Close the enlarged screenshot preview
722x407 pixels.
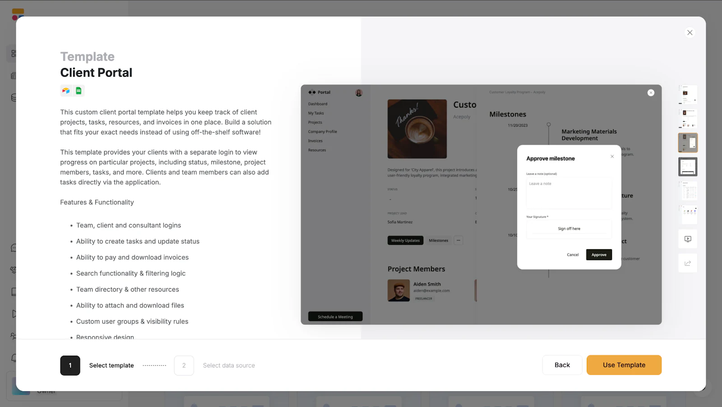click(x=651, y=92)
